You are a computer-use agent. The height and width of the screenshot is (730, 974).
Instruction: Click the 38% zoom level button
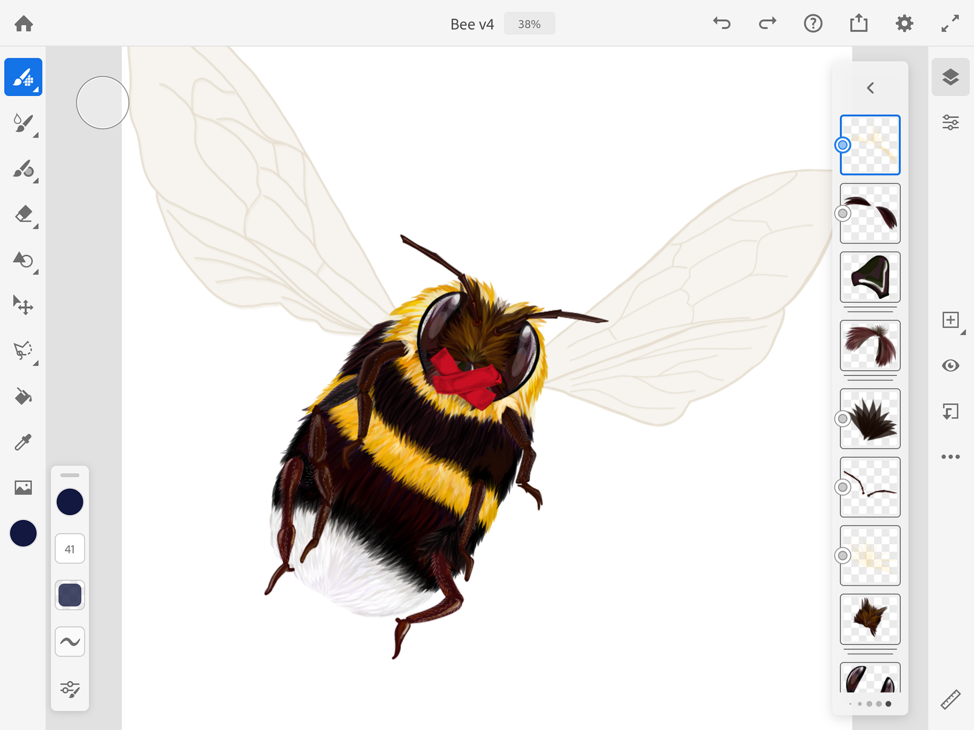[529, 24]
